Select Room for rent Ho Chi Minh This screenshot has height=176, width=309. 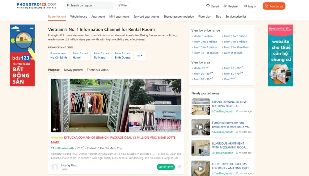(x=58, y=55)
